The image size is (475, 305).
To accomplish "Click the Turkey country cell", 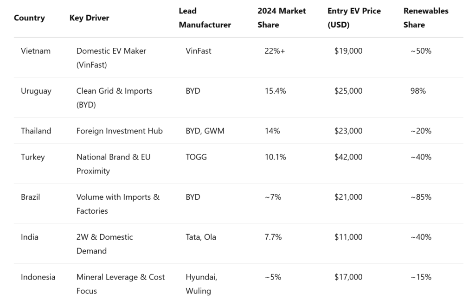I will (33, 157).
